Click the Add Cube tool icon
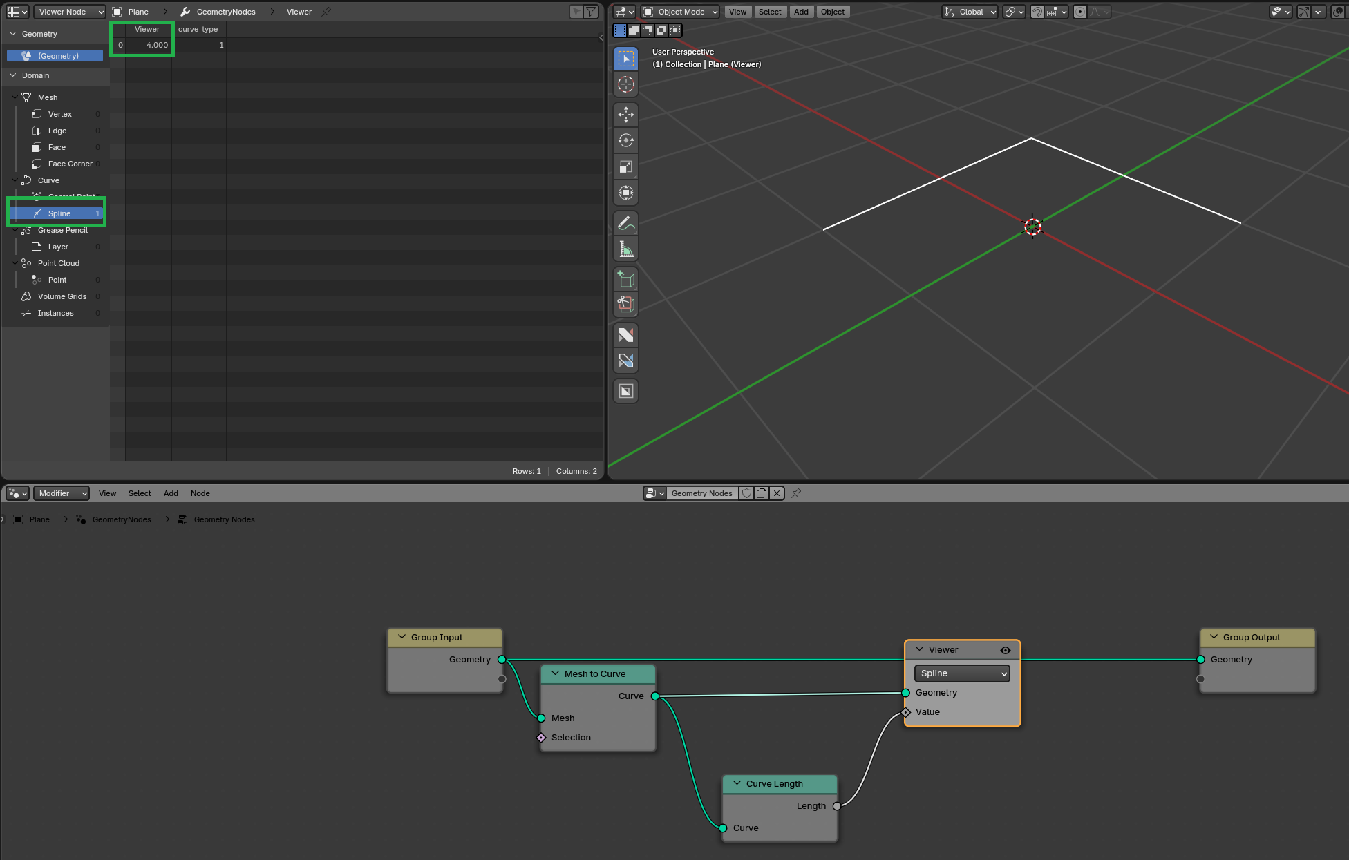1349x860 pixels. pyautogui.click(x=625, y=279)
